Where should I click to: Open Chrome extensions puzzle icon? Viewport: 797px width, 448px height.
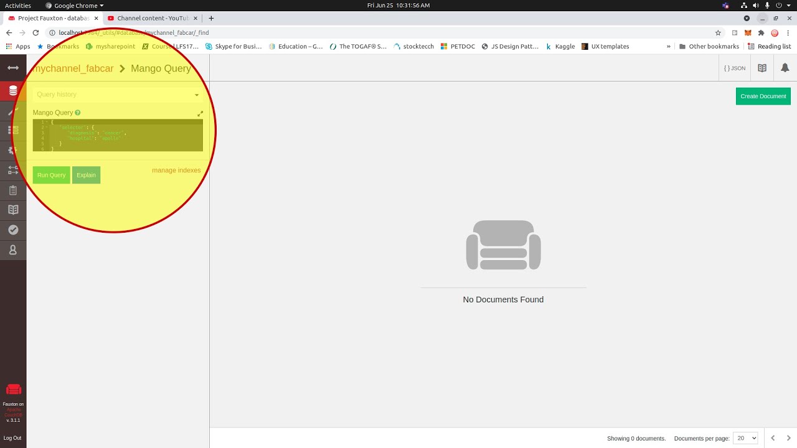pos(761,33)
